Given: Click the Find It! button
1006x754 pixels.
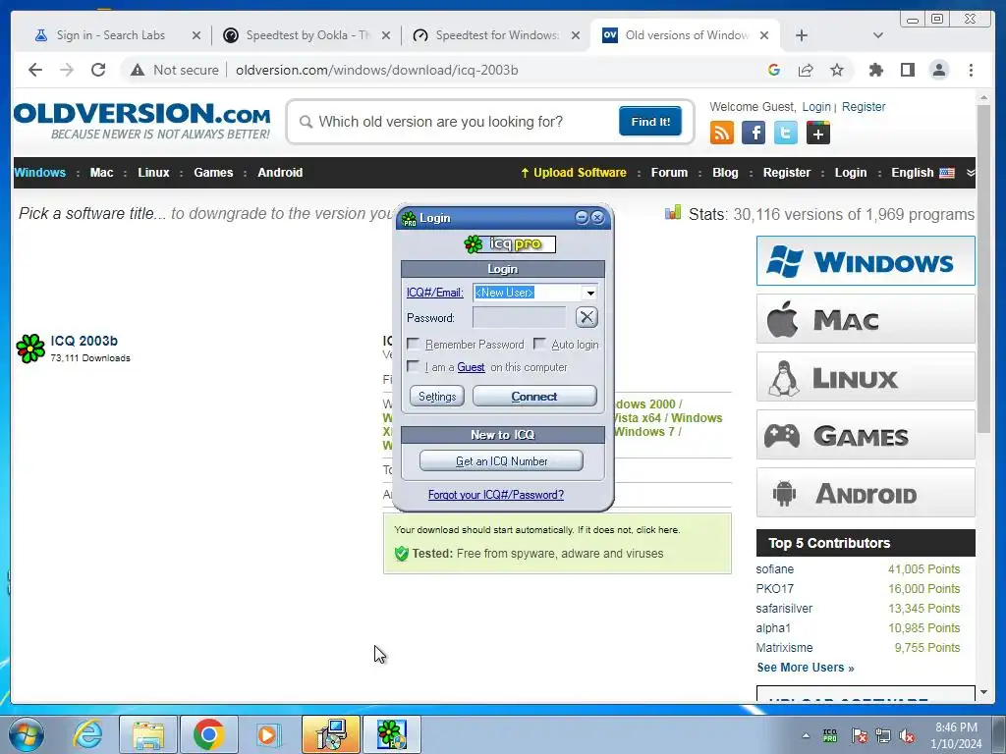Looking at the screenshot, I should (650, 121).
